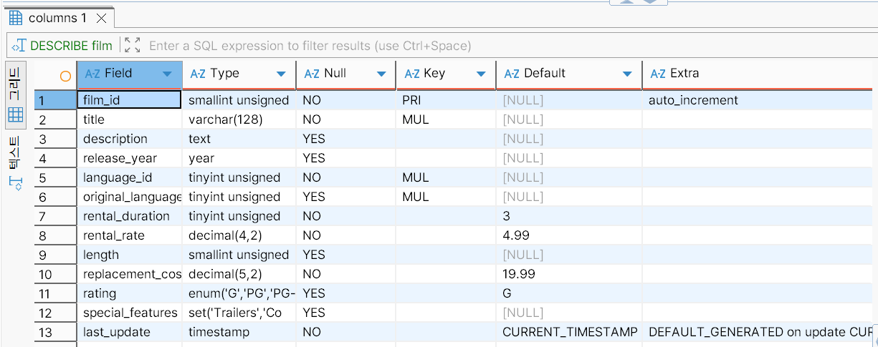Click the table grid icon on columns 1 tab
This screenshot has height=347, width=878.
pyautogui.click(x=16, y=18)
